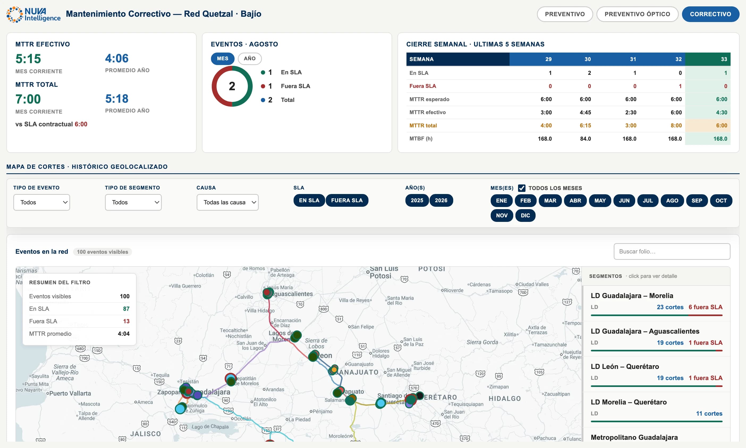Toggle the JUL month chip
The height and width of the screenshot is (448, 746).
click(647, 201)
